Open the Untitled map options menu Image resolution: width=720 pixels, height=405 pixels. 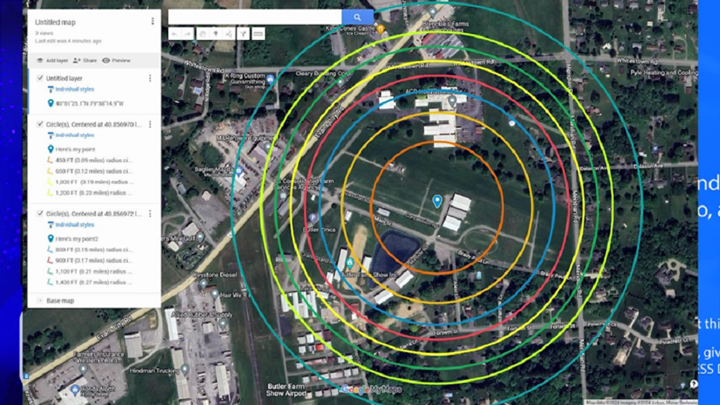click(x=152, y=21)
